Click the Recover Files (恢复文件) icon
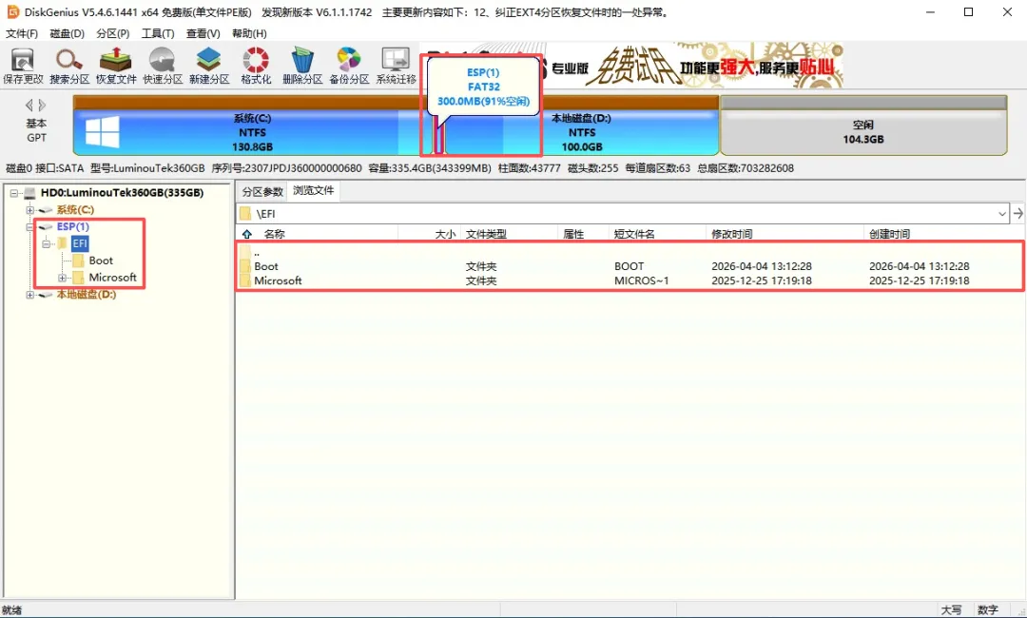Screen dimensions: 1027x618 [x=116, y=67]
